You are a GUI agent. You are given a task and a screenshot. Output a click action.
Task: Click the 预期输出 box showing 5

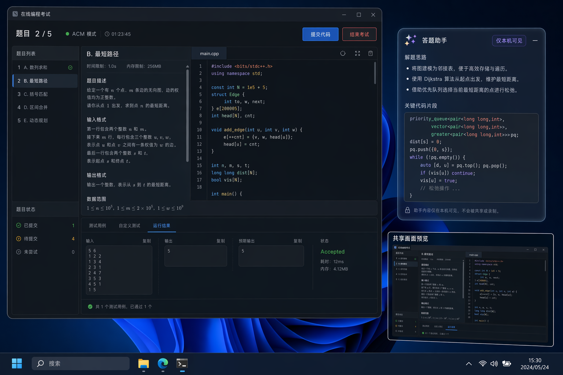coord(271,256)
